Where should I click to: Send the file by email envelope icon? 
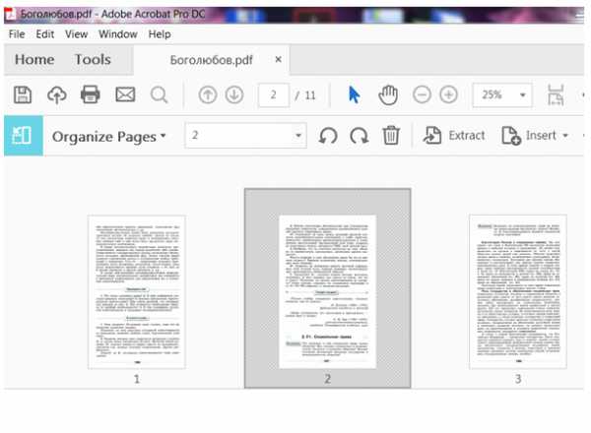point(125,94)
